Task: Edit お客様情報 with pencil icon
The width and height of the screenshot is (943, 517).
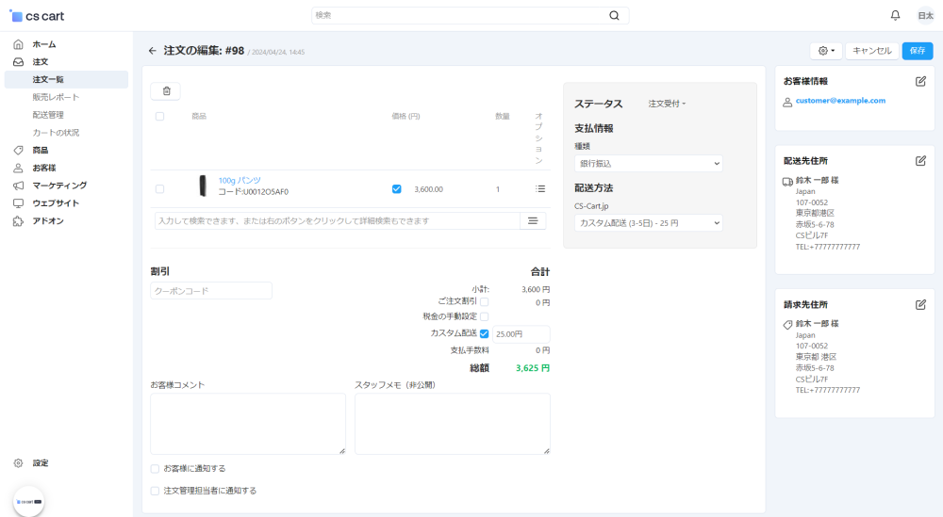Action: (920, 81)
